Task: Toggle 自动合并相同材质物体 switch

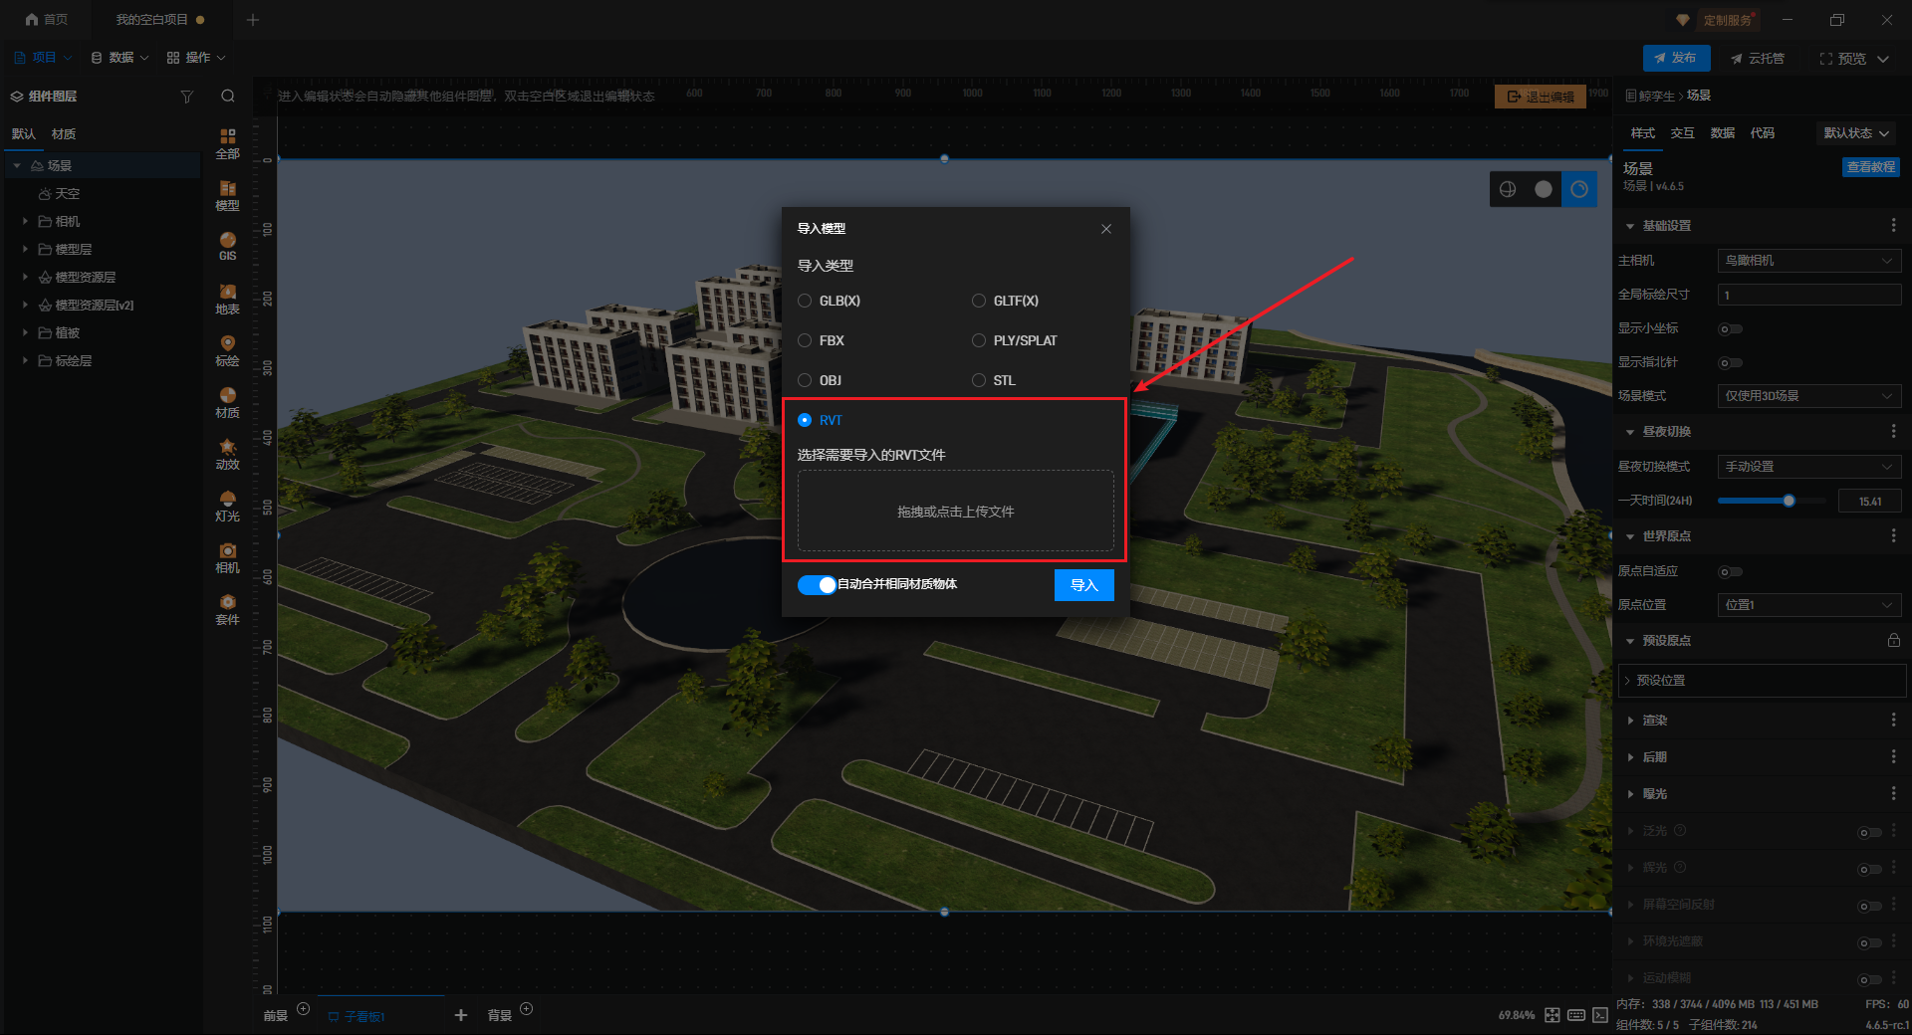Action: pos(817,584)
